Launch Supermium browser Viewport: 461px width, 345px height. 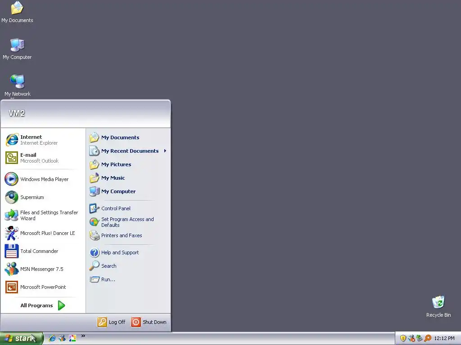point(43,197)
